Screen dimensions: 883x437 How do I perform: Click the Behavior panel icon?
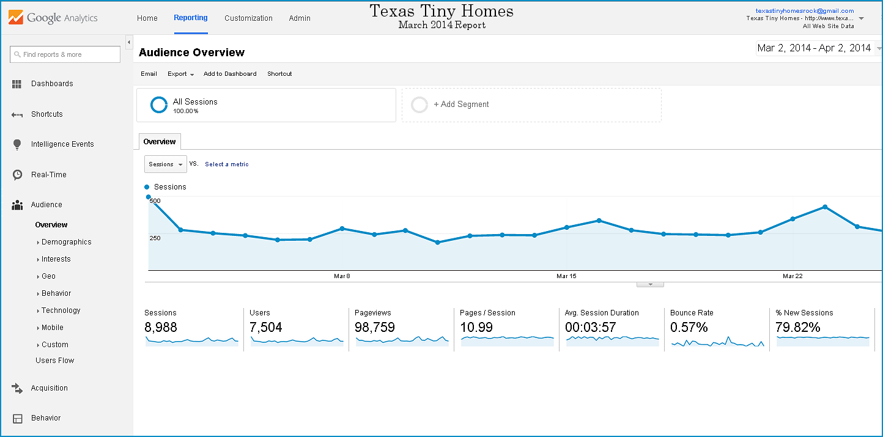coord(18,419)
